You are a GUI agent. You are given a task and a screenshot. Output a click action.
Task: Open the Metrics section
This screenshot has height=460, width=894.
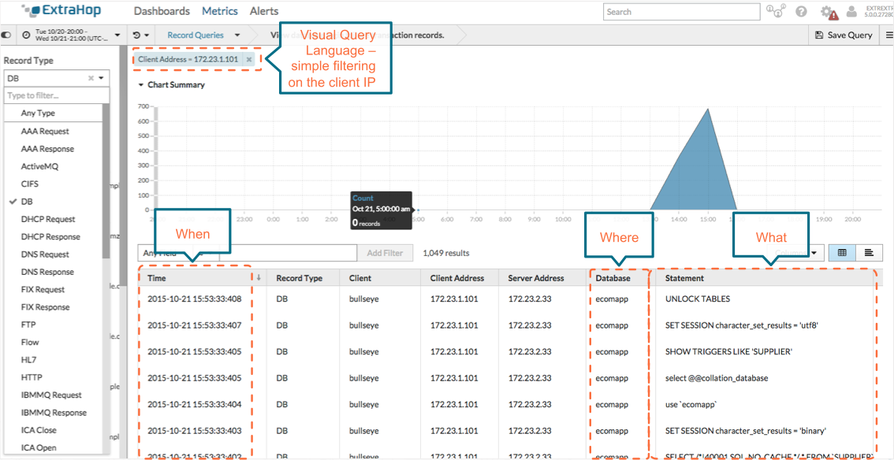click(x=219, y=11)
